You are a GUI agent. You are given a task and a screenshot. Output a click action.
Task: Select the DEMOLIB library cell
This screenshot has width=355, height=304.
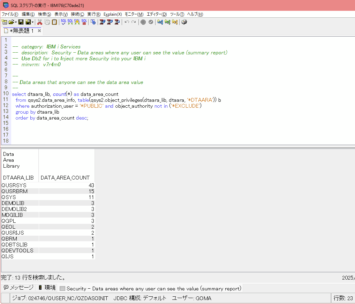(x=20, y=203)
